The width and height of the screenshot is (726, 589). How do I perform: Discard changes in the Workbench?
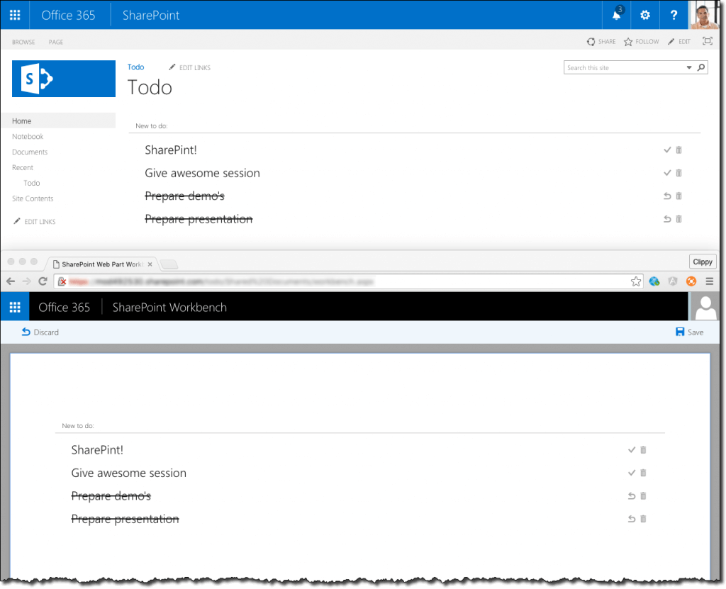(x=40, y=332)
